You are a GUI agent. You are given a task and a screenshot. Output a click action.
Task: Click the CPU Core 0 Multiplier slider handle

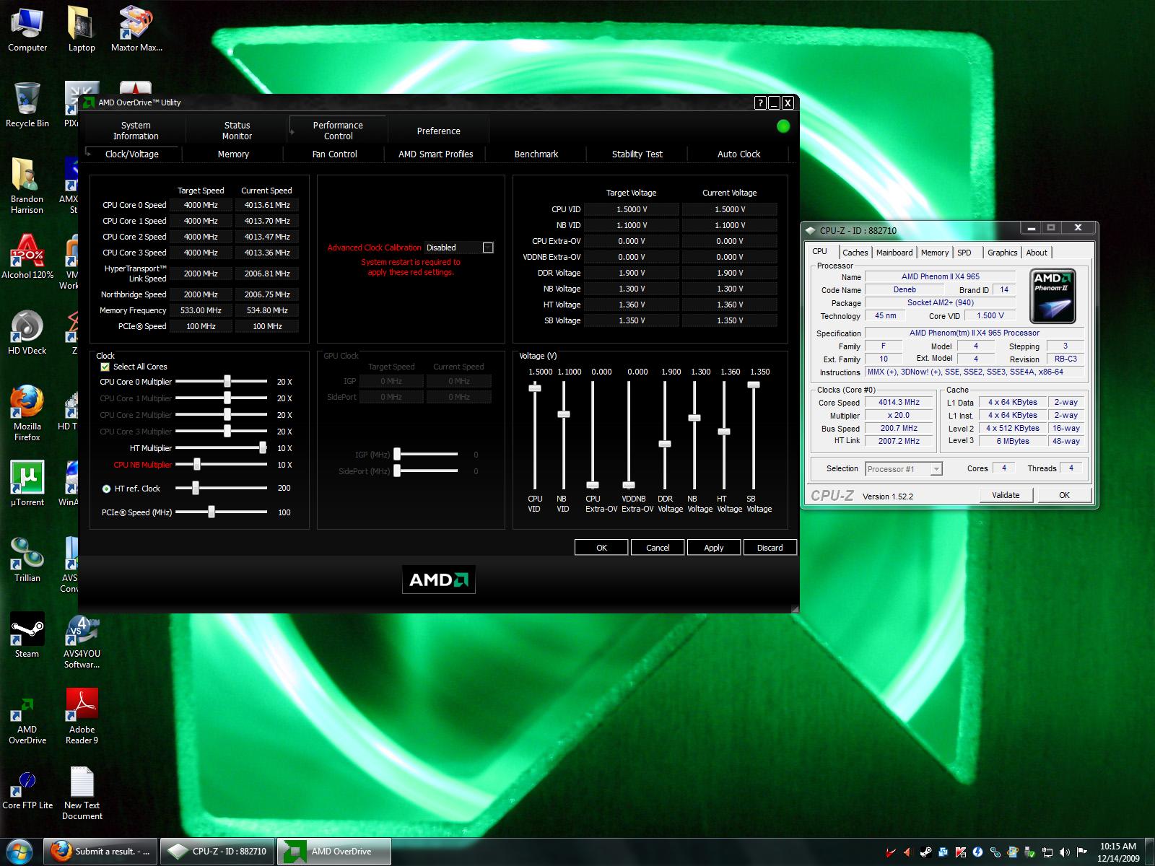click(x=227, y=381)
